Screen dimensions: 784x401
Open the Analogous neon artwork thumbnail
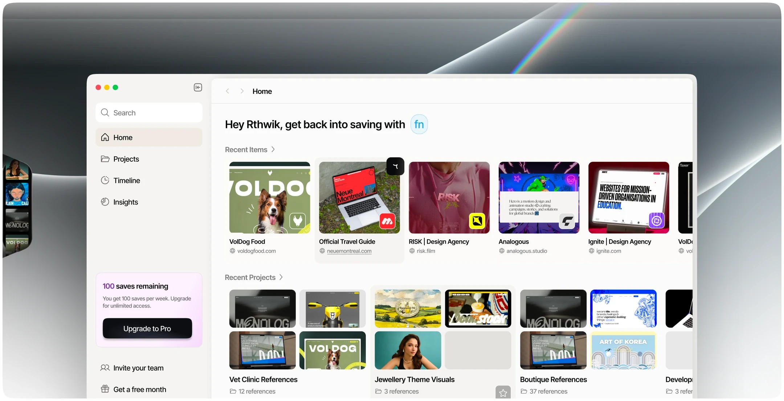pyautogui.click(x=539, y=197)
